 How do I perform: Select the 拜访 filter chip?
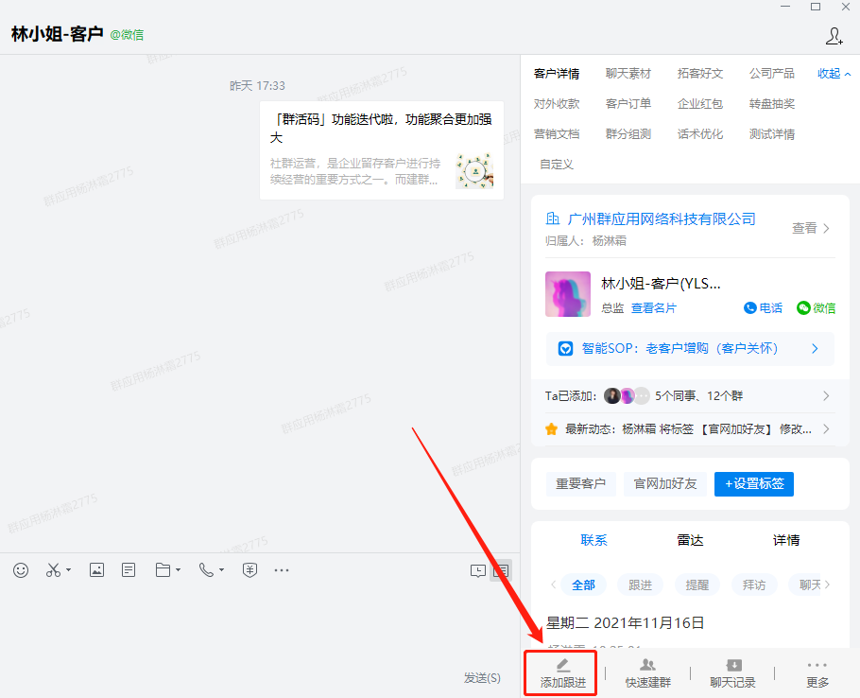click(x=753, y=585)
